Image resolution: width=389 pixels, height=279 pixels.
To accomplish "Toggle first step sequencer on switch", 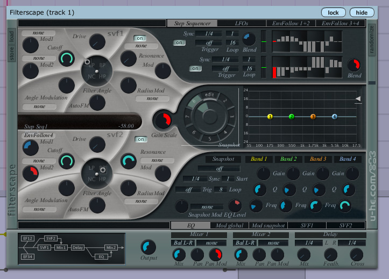I will tap(179, 42).
